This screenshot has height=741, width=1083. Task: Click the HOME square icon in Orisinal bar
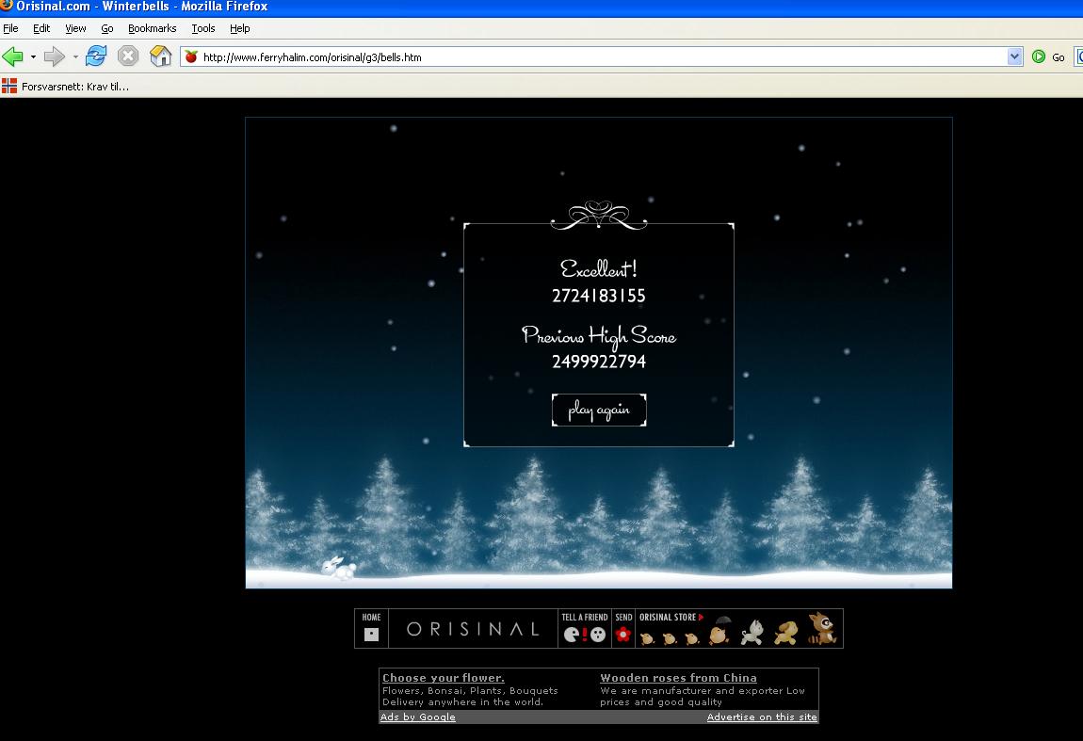point(372,634)
